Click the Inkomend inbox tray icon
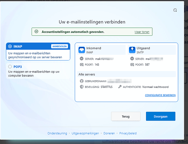This screenshot has width=188, height=144. coord(82,50)
